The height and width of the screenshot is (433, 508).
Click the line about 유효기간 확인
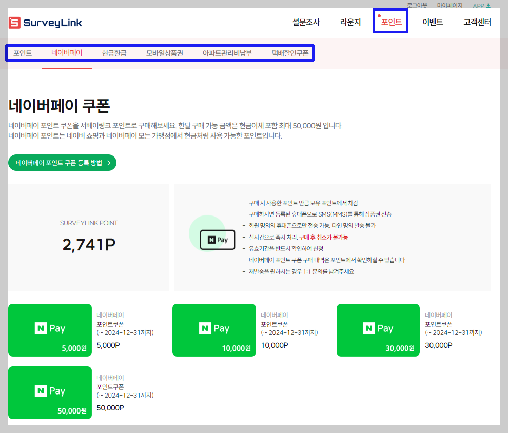[286, 248]
